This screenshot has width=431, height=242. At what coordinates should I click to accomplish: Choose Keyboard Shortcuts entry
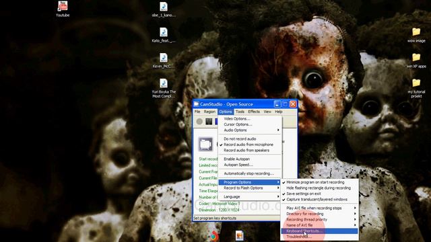point(319,231)
